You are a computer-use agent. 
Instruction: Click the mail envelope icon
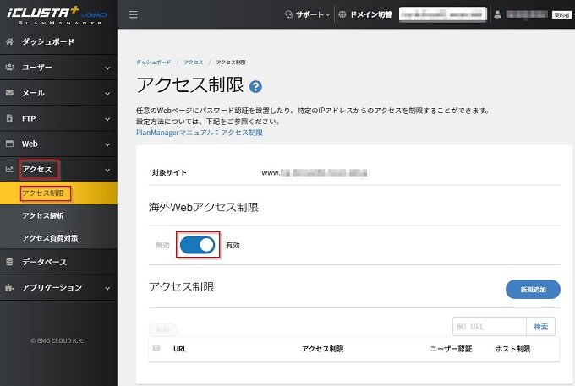coord(10,93)
